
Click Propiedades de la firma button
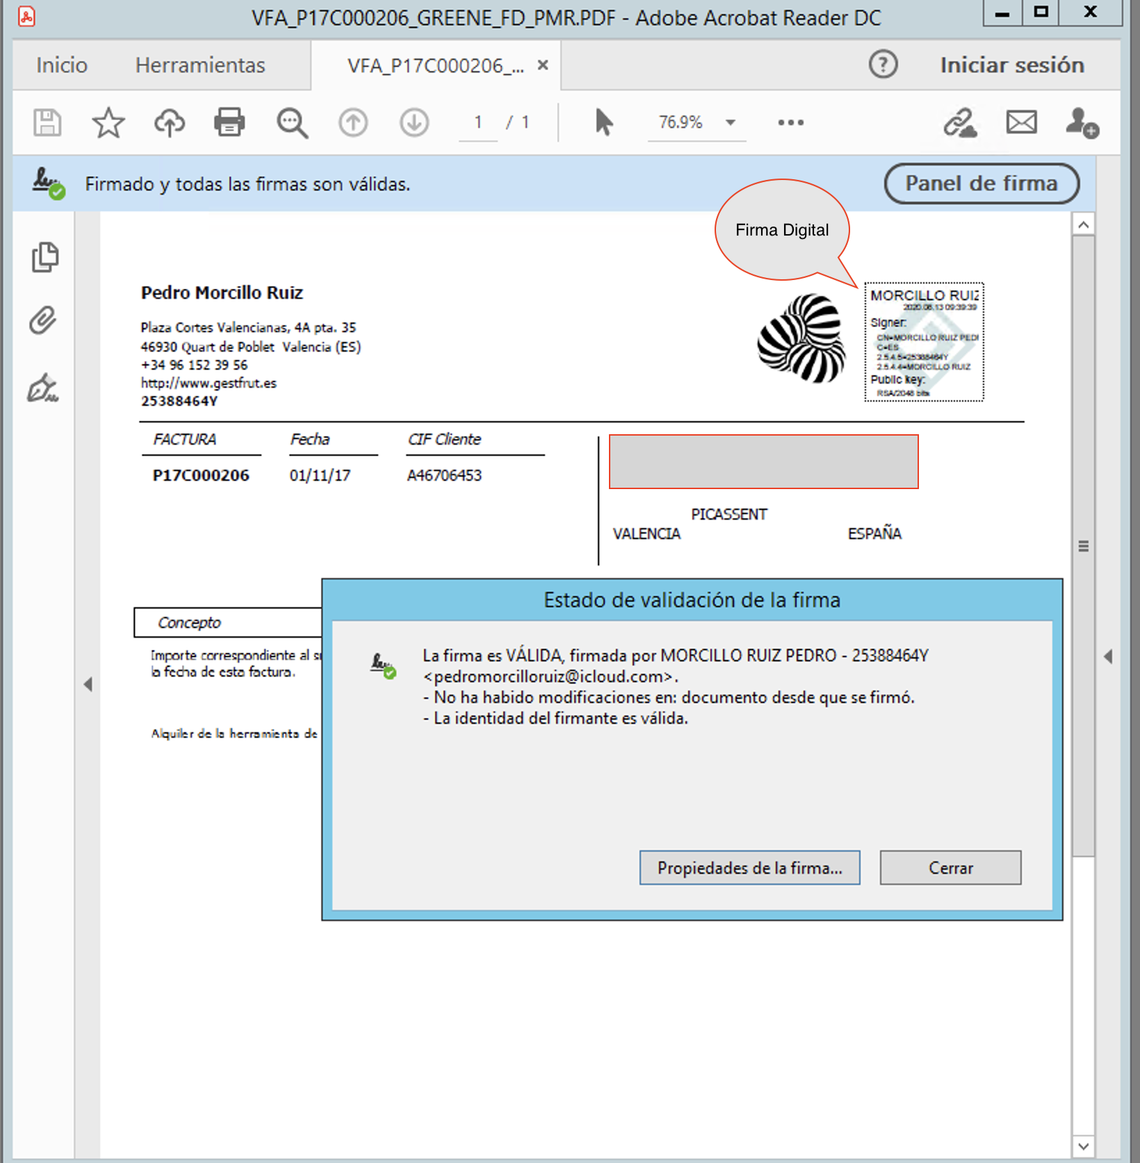(749, 868)
